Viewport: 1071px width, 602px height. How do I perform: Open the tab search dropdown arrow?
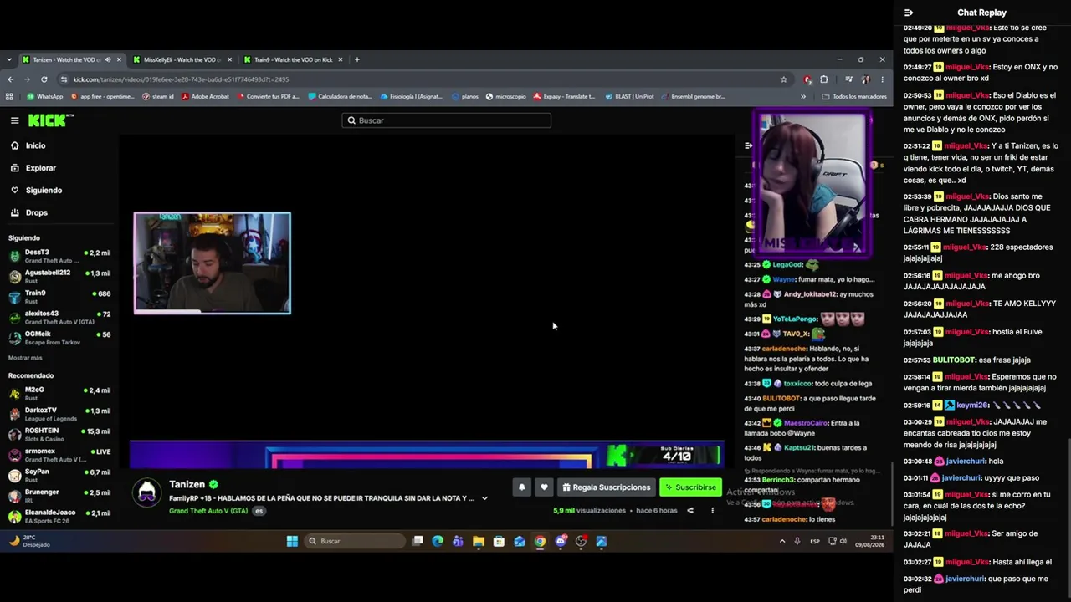pos(9,59)
